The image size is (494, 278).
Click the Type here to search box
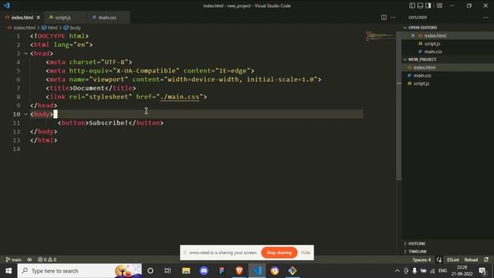point(80,271)
